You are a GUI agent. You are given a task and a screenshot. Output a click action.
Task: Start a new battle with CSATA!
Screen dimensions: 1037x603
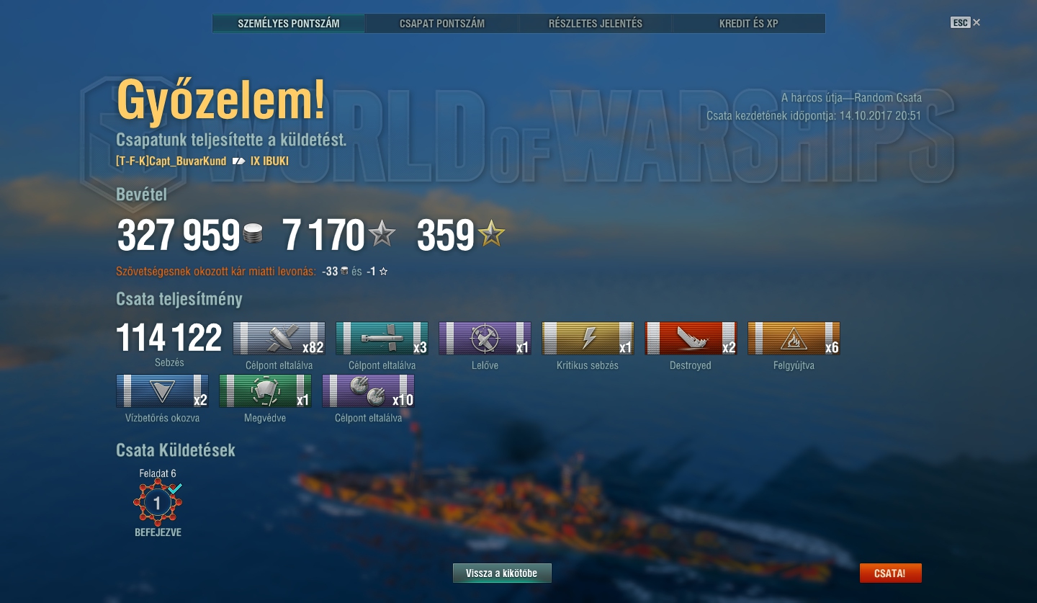coord(890,573)
